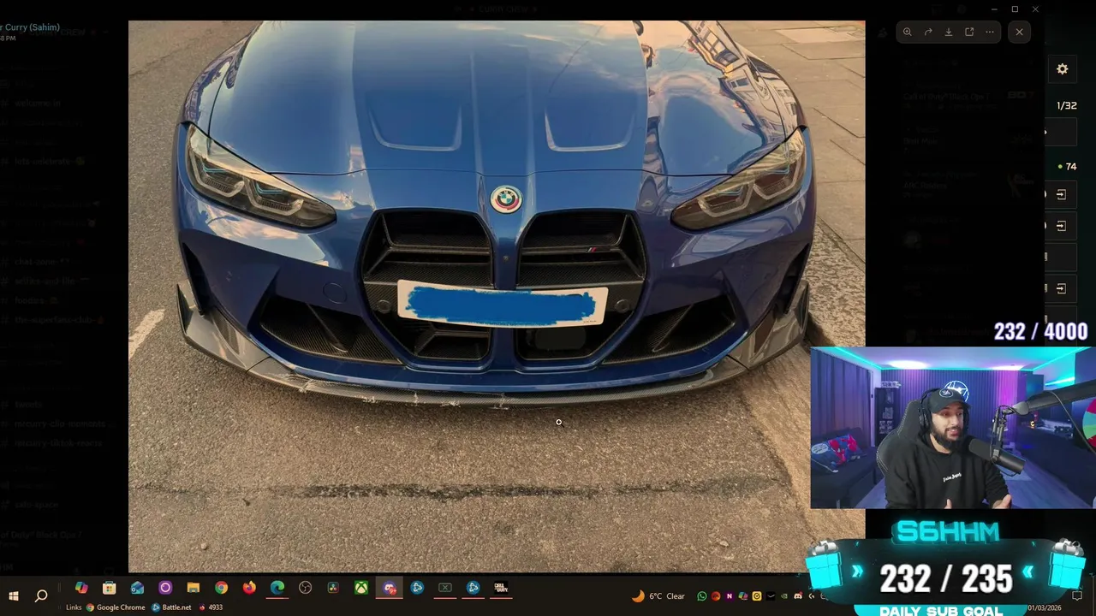
Task: Open Google Chrome taskbar icon
Action: pos(222,588)
